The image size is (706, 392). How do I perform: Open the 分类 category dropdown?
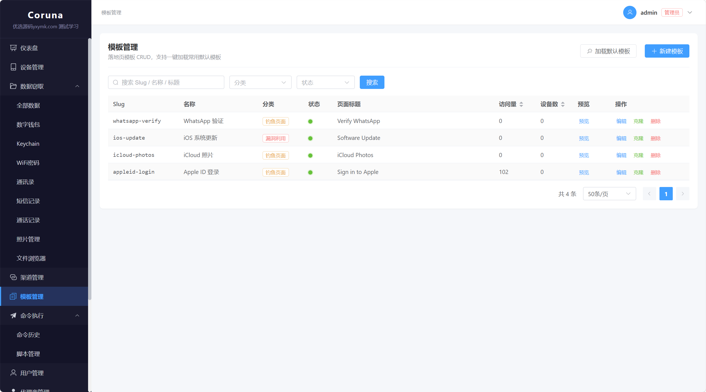(x=260, y=83)
